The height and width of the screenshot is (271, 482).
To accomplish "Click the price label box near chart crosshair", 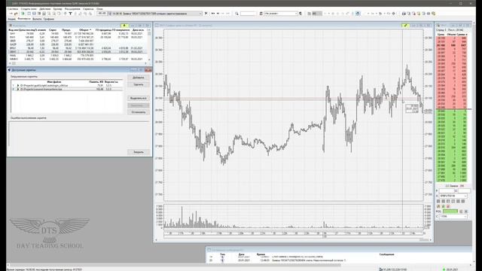I will click(x=412, y=108).
